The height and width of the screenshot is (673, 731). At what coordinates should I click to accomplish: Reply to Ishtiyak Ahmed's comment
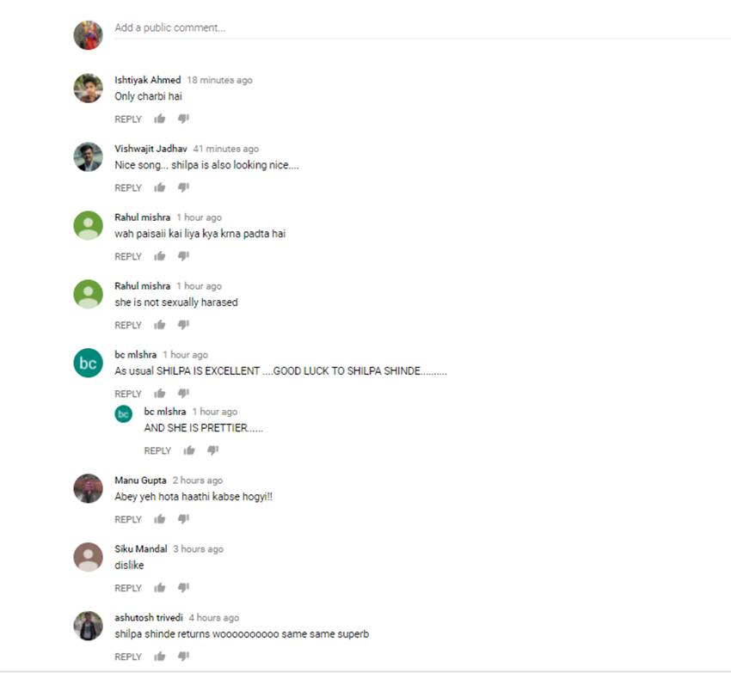coord(128,119)
